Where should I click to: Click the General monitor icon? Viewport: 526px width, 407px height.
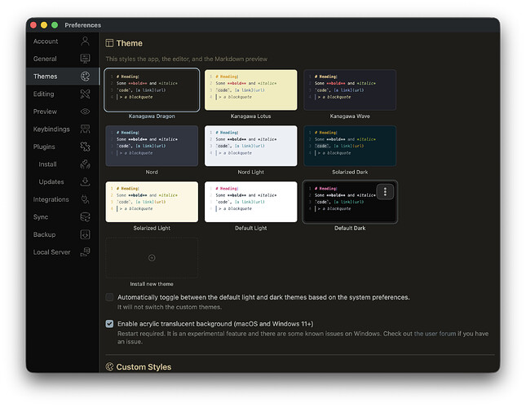coord(85,59)
